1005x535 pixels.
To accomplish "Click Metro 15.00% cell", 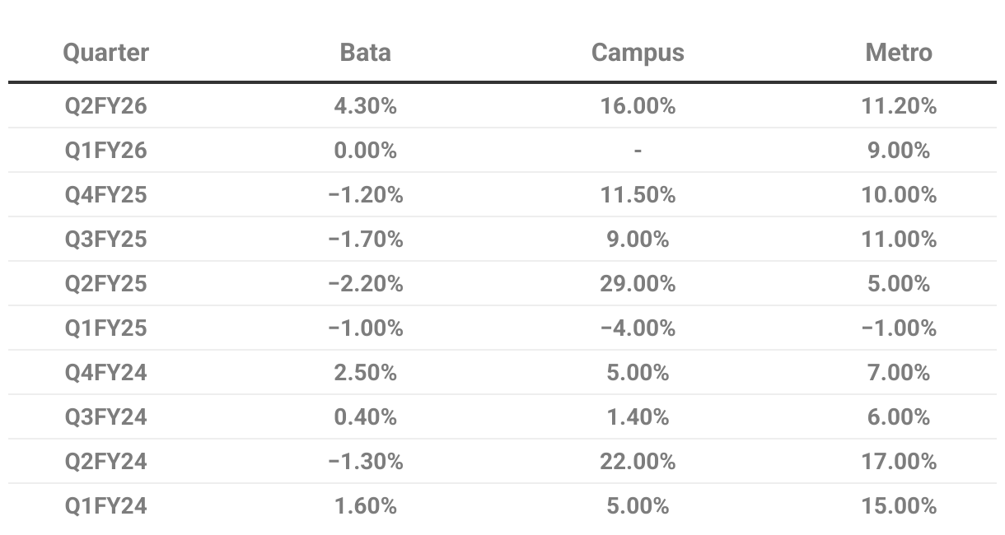I will click(x=899, y=505).
